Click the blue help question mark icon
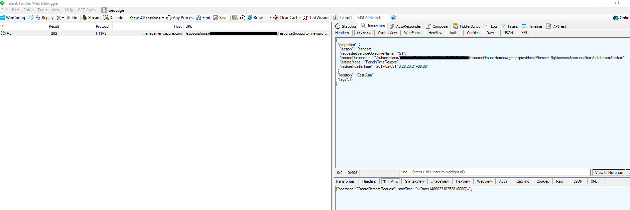The width and height of the screenshot is (630, 210). pos(394,18)
